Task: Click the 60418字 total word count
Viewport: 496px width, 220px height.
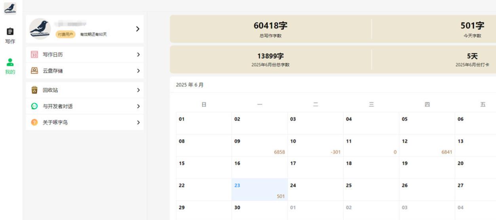Action: 270,26
